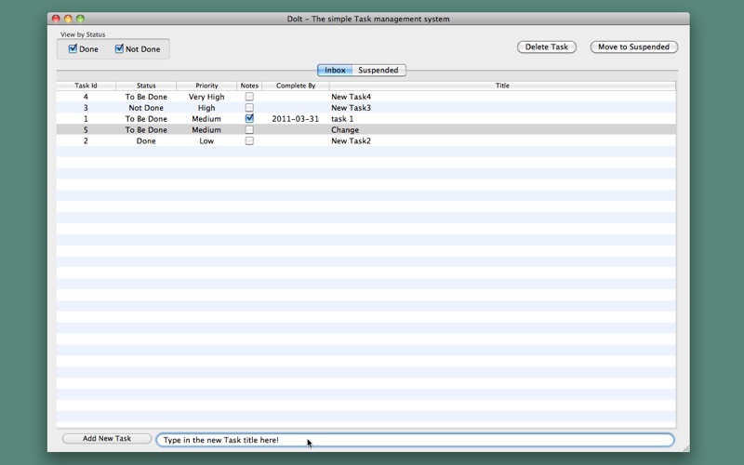The height and width of the screenshot is (465, 744).
Task: Select the New Task2 row title
Action: pyautogui.click(x=352, y=141)
